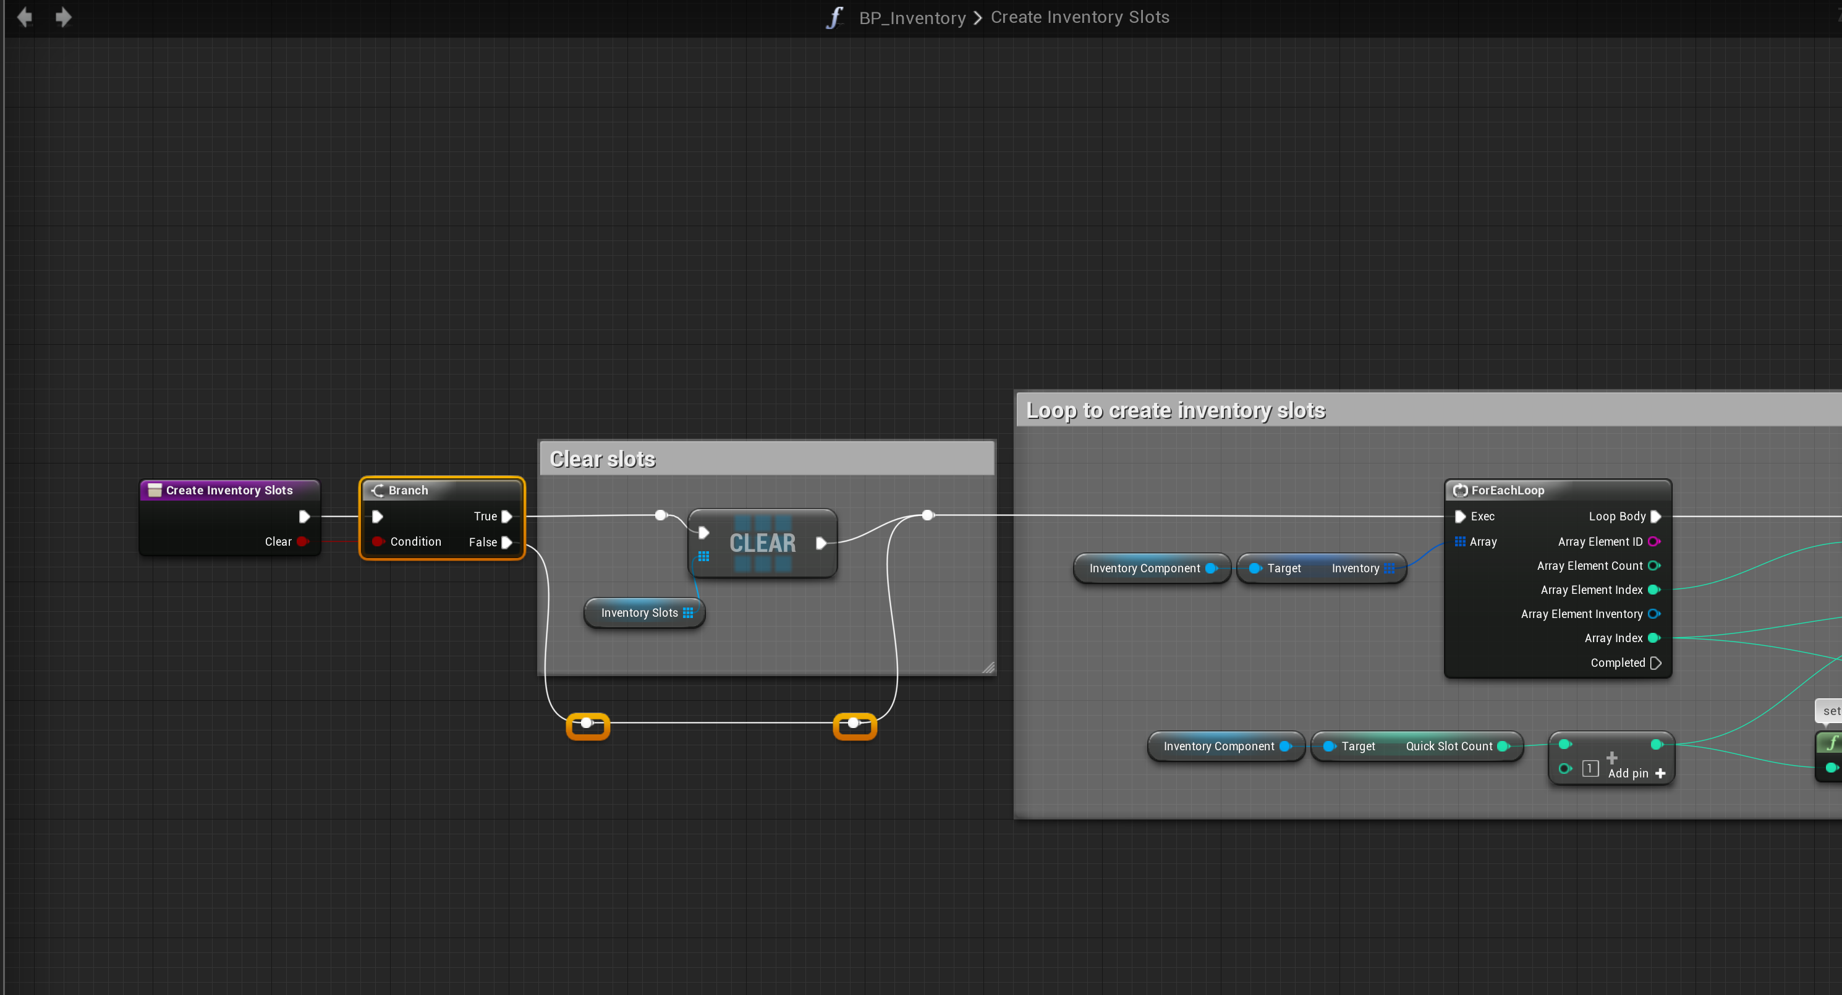Image resolution: width=1842 pixels, height=995 pixels.
Task: Click the Branch True execution pin
Action: point(506,516)
